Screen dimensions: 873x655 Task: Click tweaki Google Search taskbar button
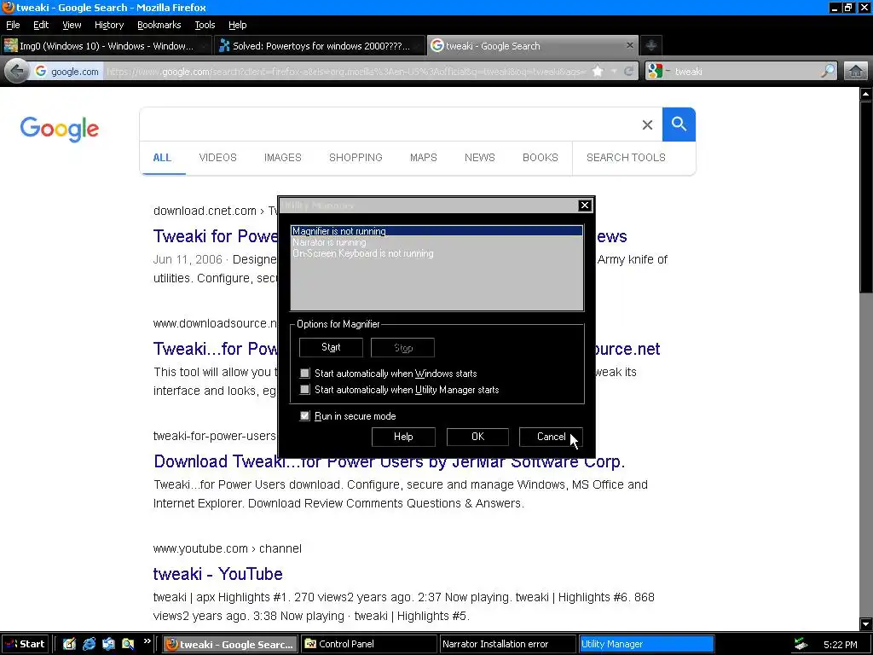[x=230, y=644]
